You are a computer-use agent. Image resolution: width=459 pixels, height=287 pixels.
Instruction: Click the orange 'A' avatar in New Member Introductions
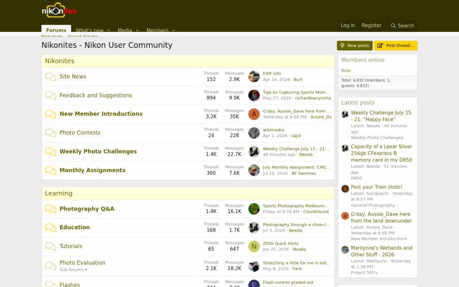pos(254,114)
